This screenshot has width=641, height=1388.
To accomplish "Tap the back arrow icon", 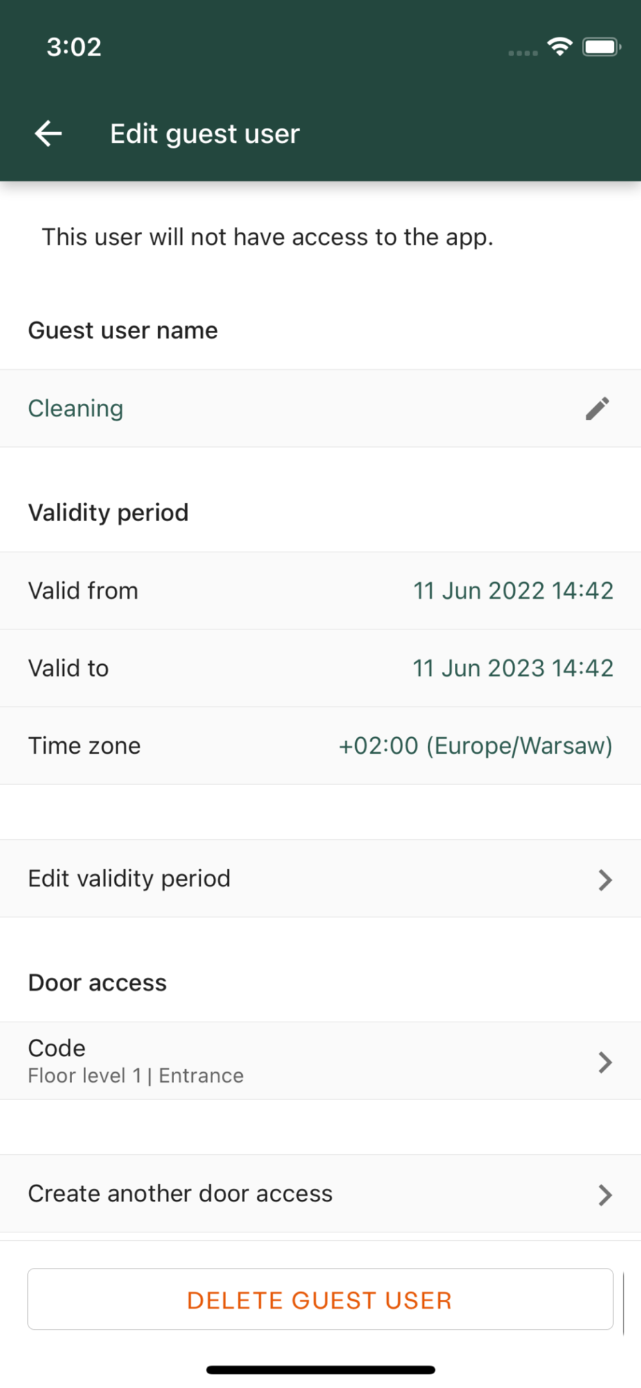I will point(49,133).
